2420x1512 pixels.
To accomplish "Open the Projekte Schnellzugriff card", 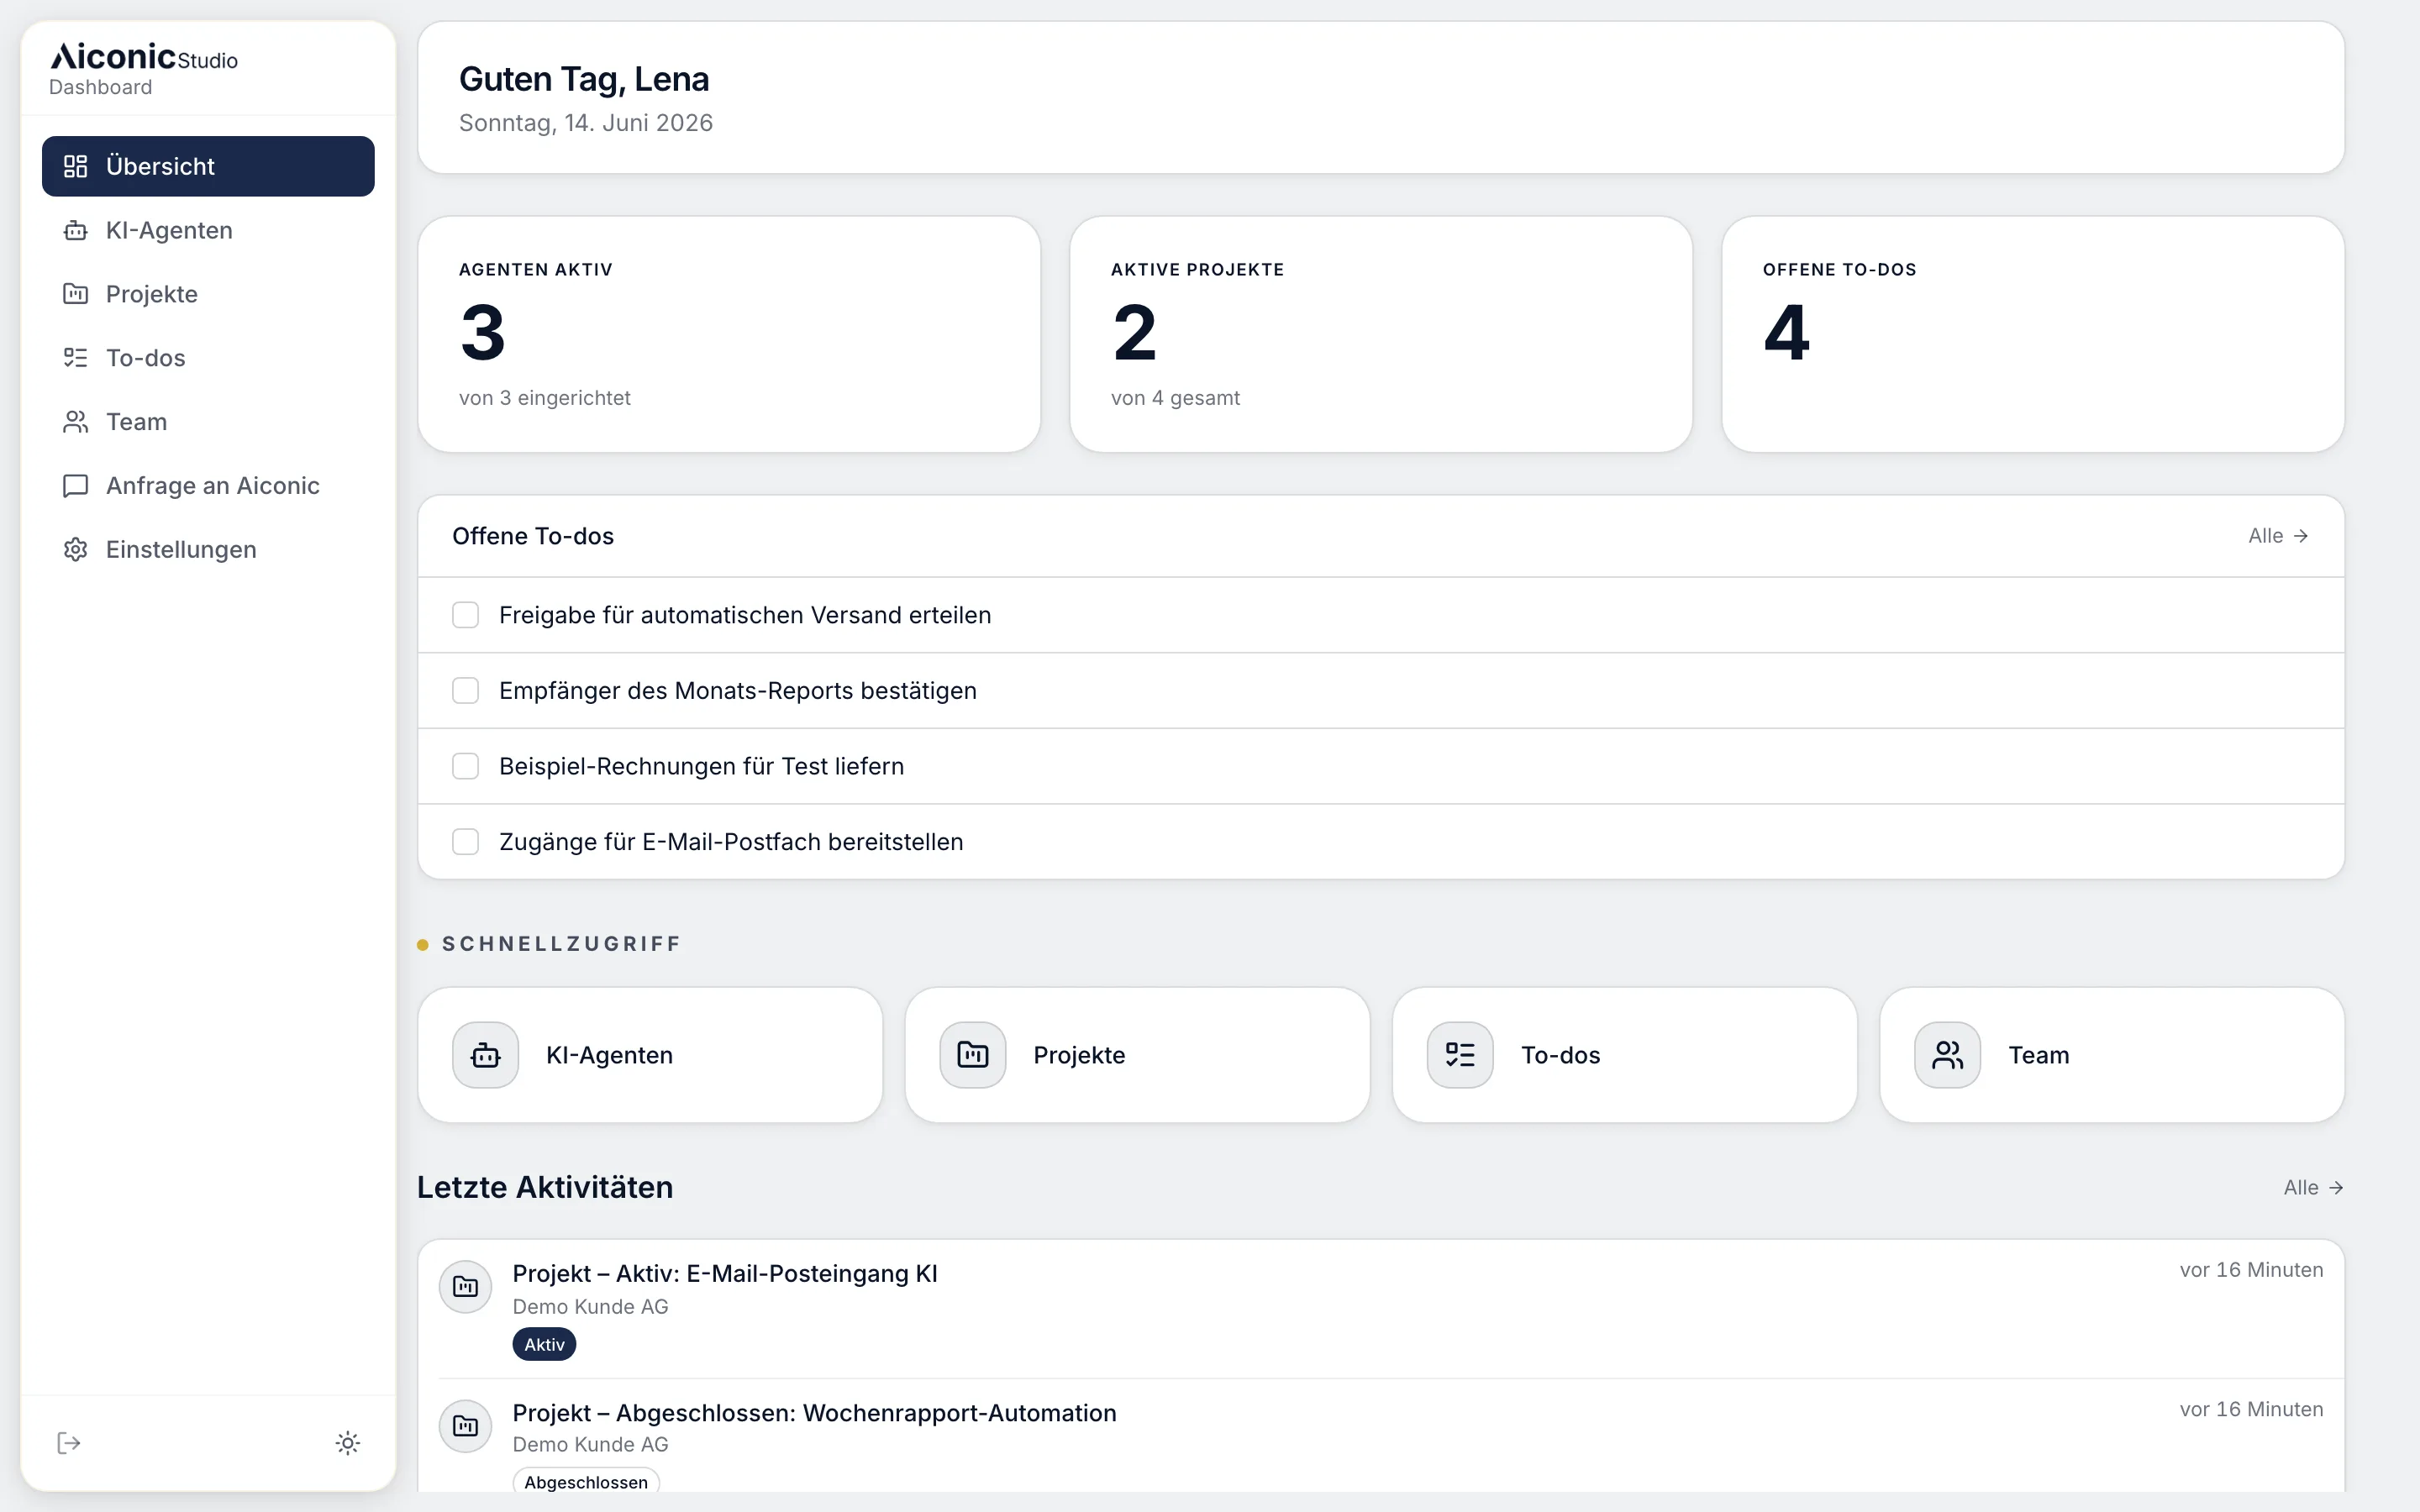I will [1137, 1055].
